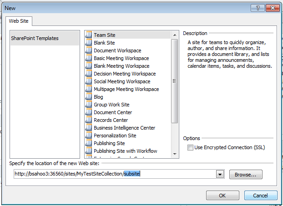Click the template list scroll up arrow
The width and height of the screenshot is (283, 206).
[x=175, y=35]
